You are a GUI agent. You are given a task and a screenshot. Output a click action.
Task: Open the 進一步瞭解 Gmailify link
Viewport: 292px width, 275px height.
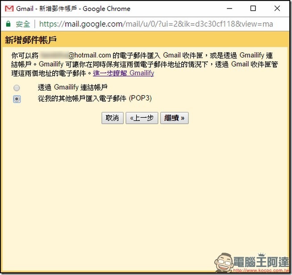(124, 73)
